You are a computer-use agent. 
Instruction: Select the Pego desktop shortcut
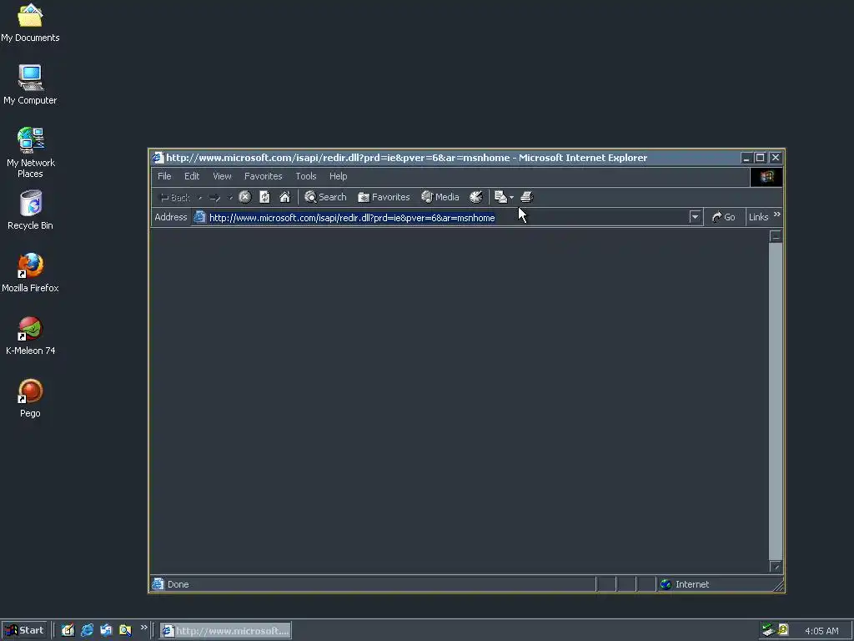(30, 398)
